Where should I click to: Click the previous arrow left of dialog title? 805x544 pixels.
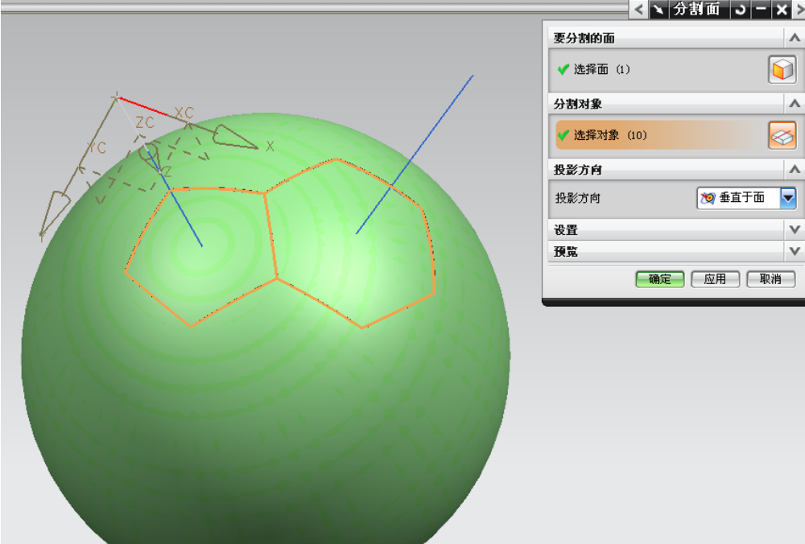[638, 9]
